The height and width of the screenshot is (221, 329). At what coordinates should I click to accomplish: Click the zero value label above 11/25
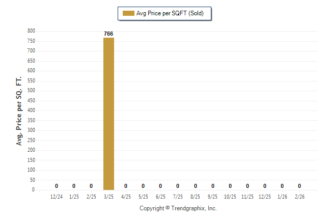click(248, 186)
